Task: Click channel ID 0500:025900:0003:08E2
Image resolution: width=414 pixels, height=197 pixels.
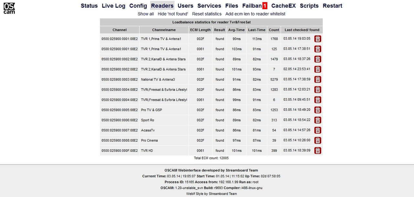Action: click(x=120, y=80)
